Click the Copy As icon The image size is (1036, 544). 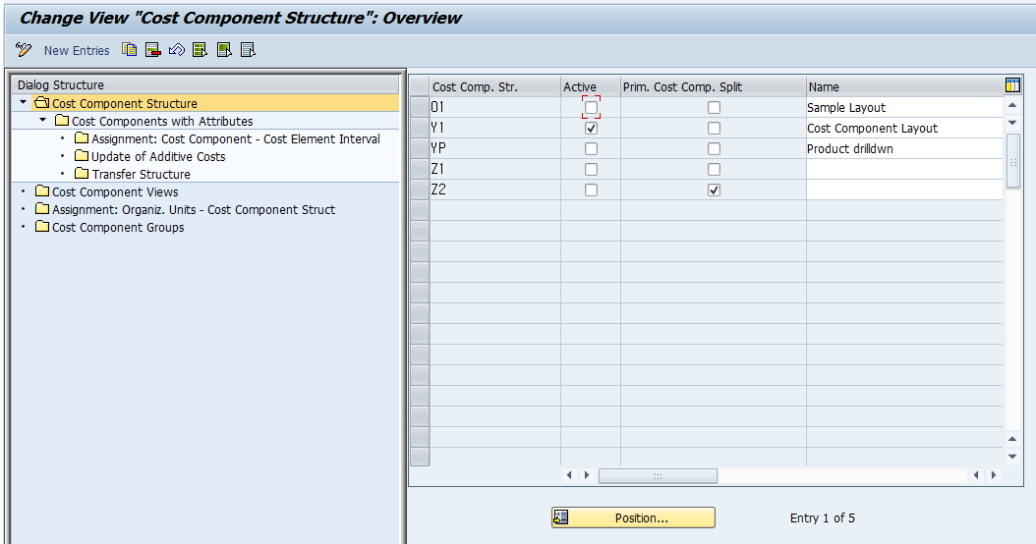pos(130,49)
